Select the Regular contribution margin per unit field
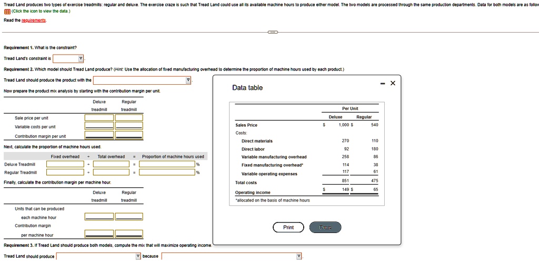539x263 pixels. tap(129, 136)
